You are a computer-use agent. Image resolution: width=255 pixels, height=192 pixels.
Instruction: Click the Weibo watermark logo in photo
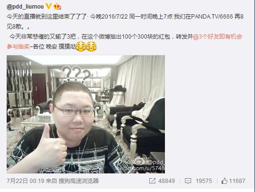(141, 160)
